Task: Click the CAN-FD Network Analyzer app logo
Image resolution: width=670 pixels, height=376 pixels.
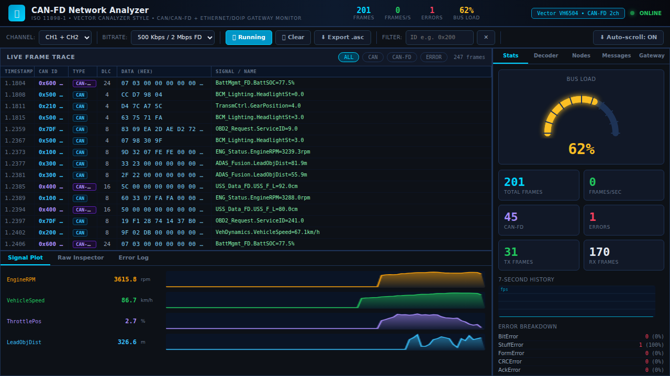Action: pyautogui.click(x=16, y=13)
